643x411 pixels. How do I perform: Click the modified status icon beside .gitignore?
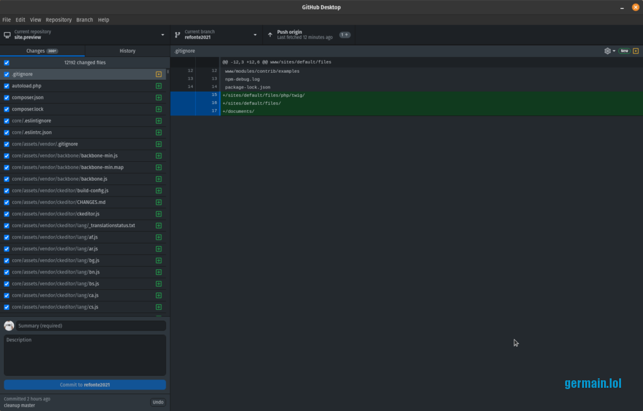pos(159,74)
